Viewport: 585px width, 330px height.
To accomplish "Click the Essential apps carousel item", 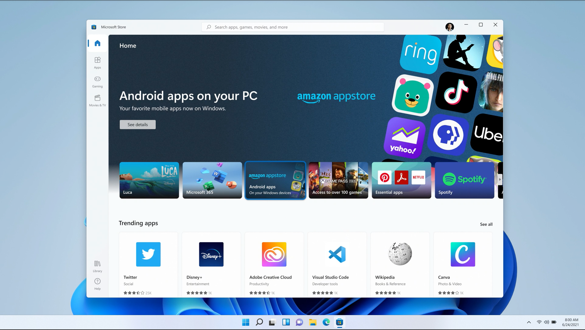I will point(401,180).
